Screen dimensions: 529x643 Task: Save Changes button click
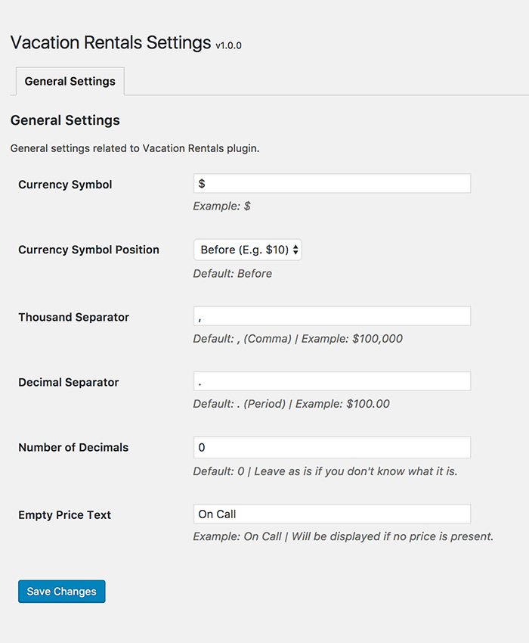(61, 592)
